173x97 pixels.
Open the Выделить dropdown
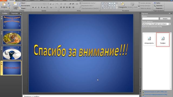(159, 8)
